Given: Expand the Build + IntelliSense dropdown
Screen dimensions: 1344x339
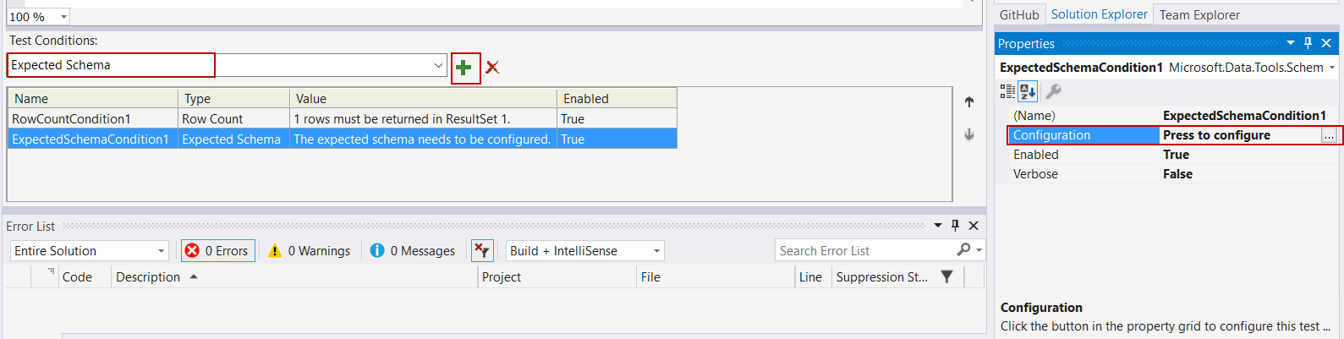Looking at the screenshot, I should [x=656, y=251].
